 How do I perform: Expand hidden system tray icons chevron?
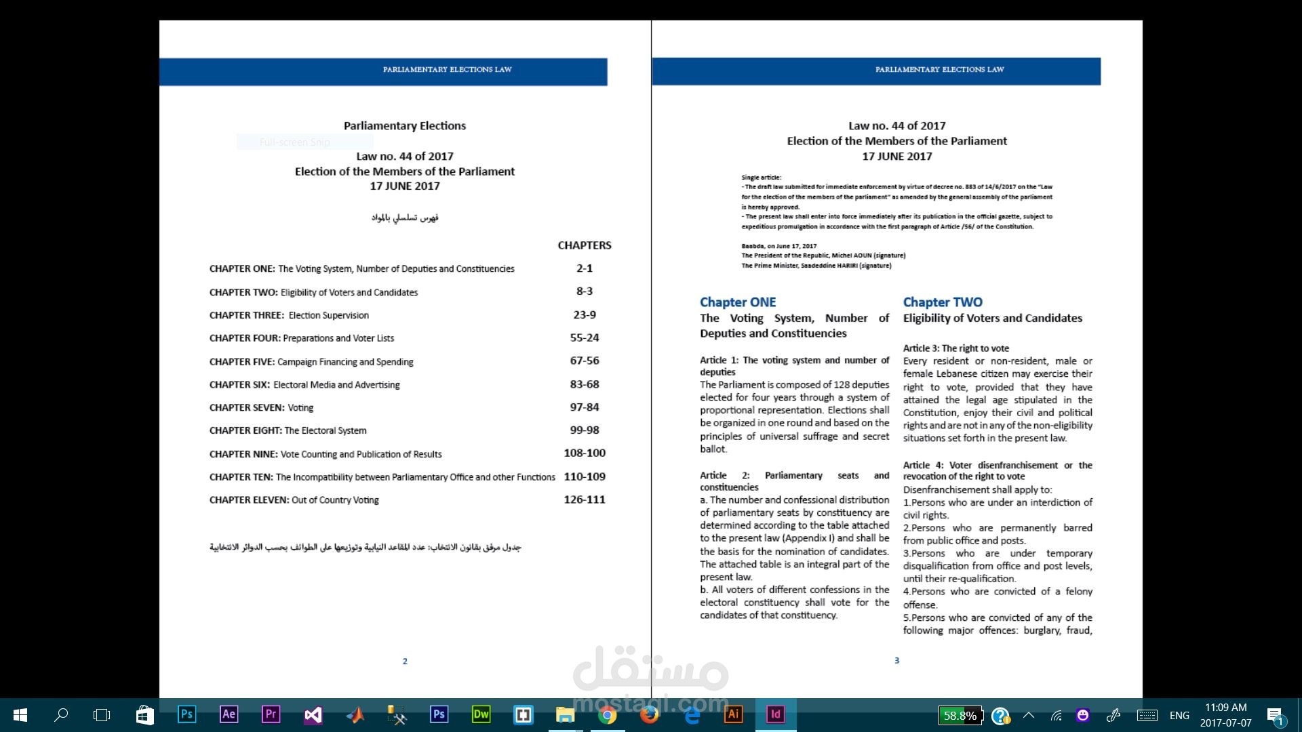(1029, 715)
